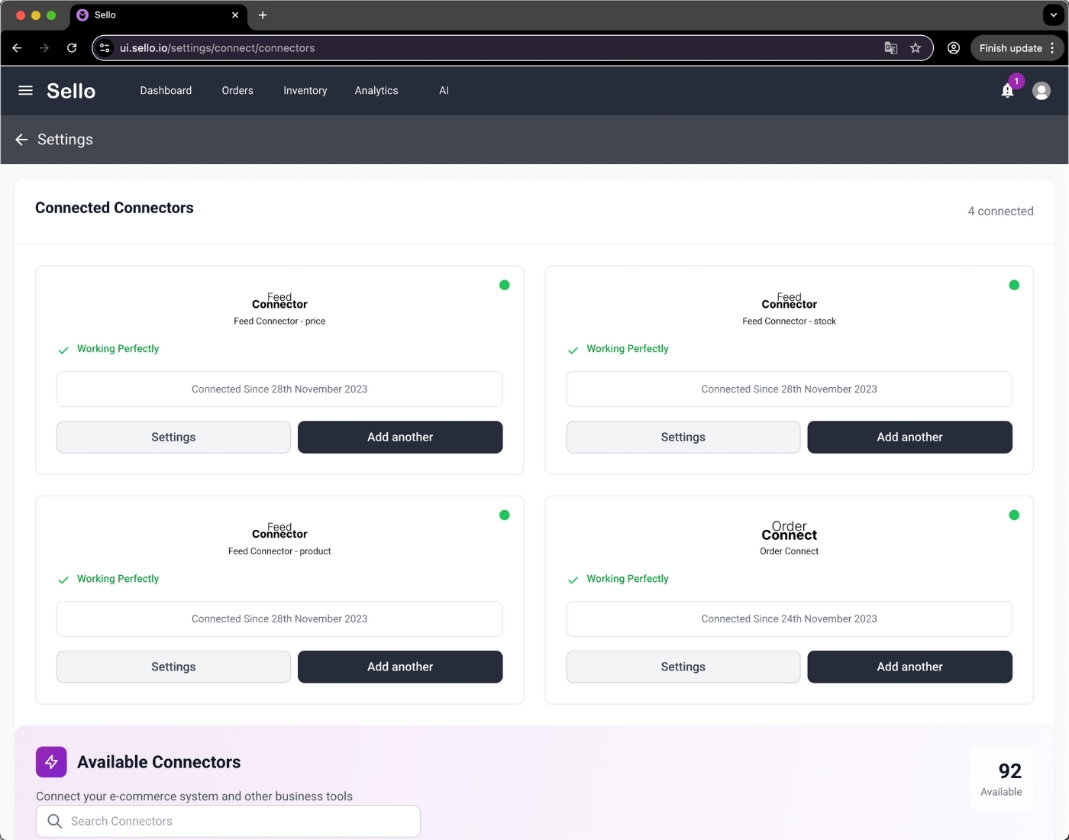Screen dimensions: 1069x840
Task: Click the green status dot on Feed Connector - stock
Action: click(x=1014, y=285)
